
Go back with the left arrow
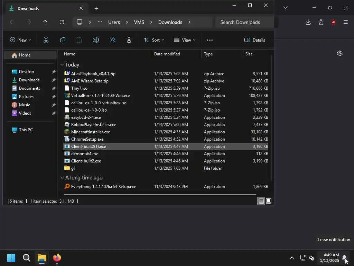12,22
